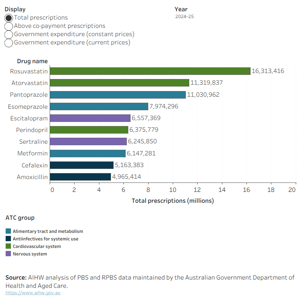Choose Government expenditure (current prices) option

click(x=9, y=43)
